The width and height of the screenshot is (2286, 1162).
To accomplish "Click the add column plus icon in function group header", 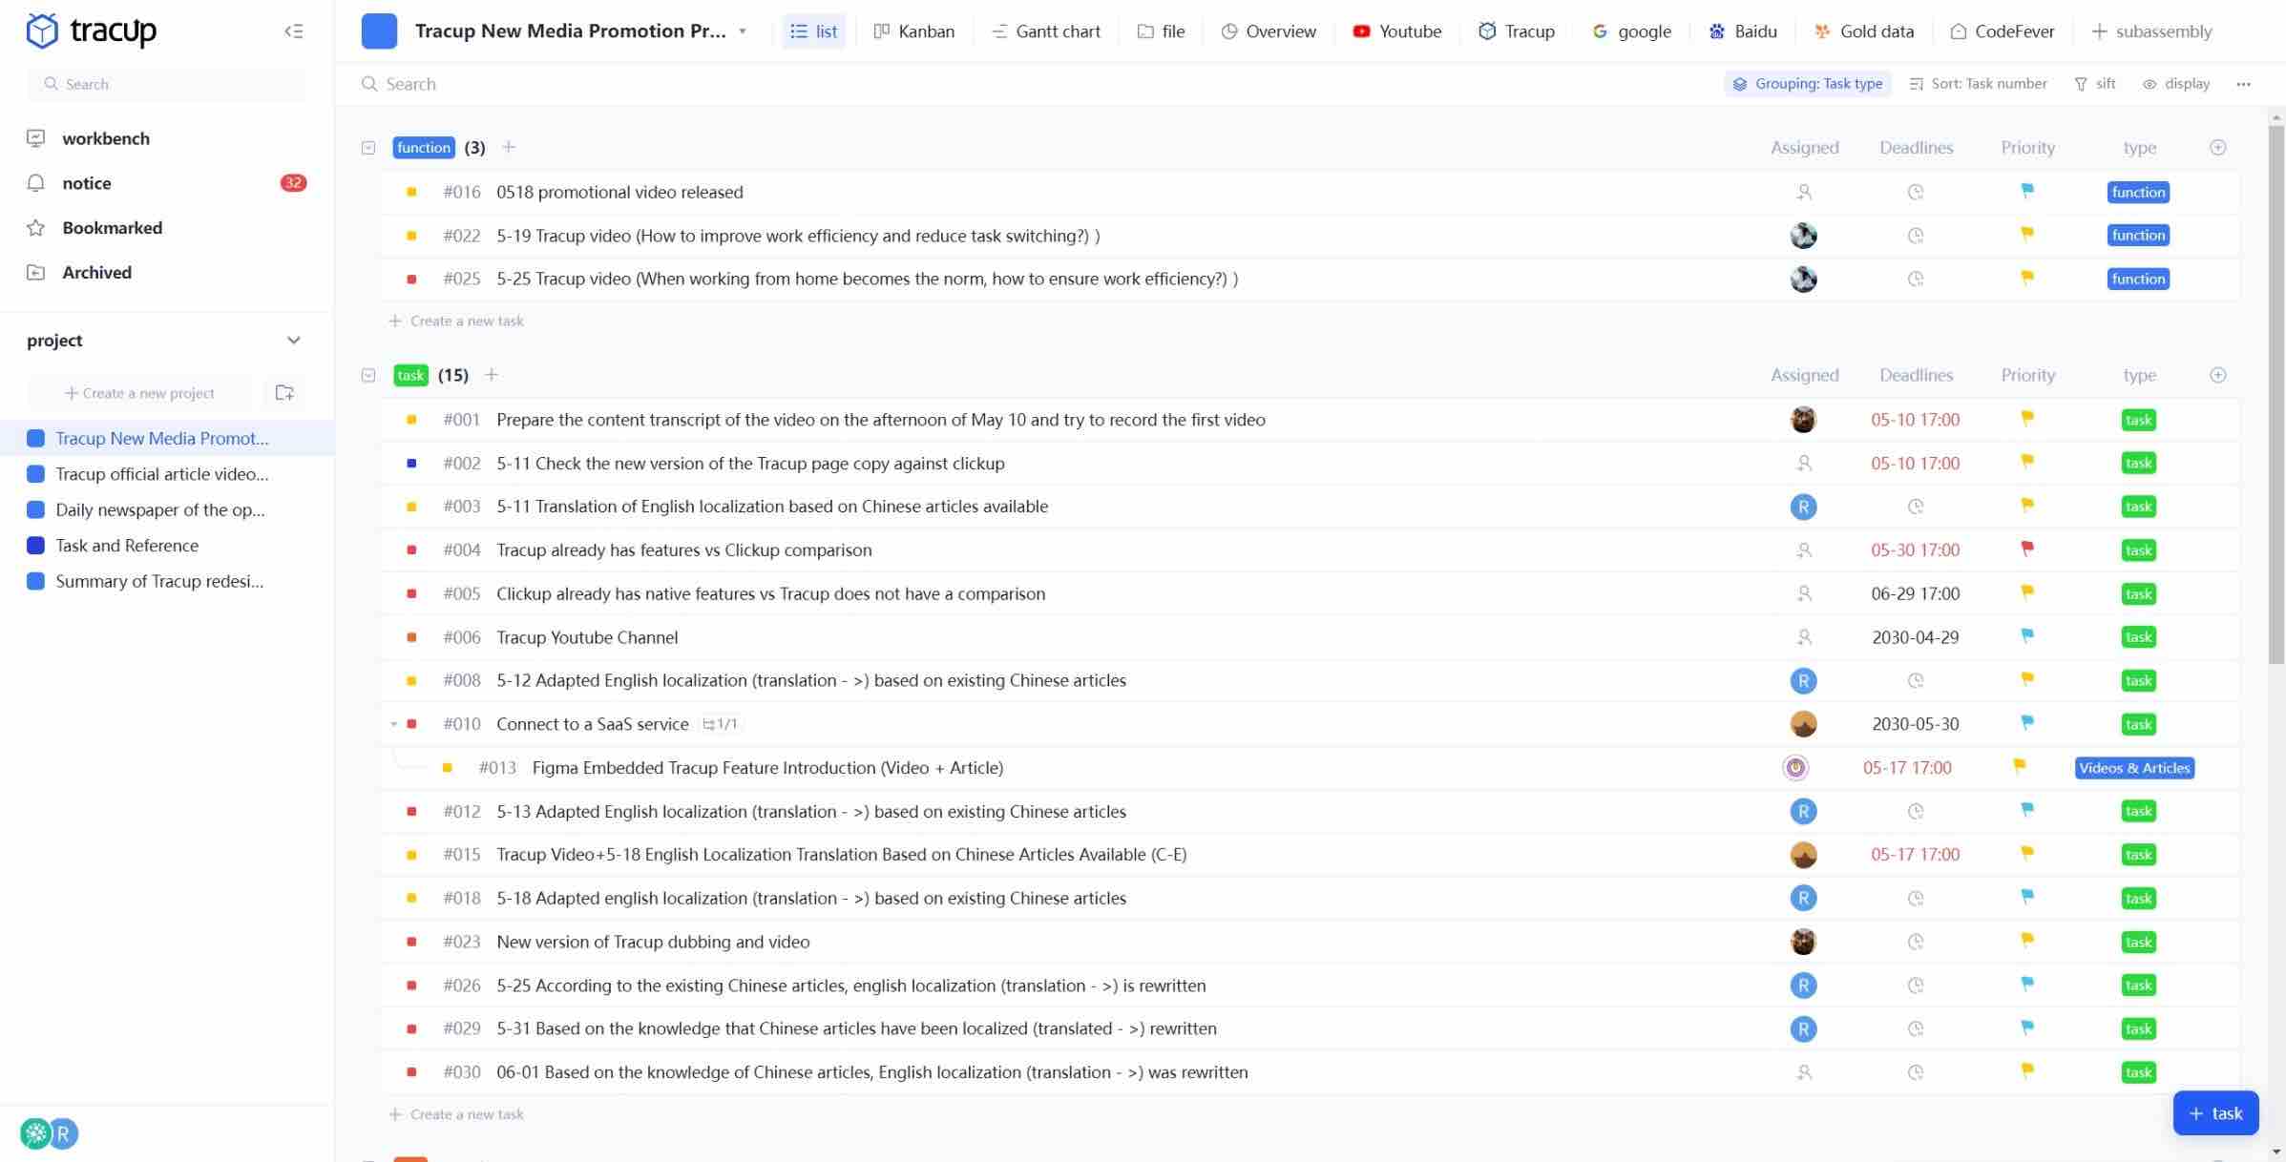I will (x=2217, y=148).
